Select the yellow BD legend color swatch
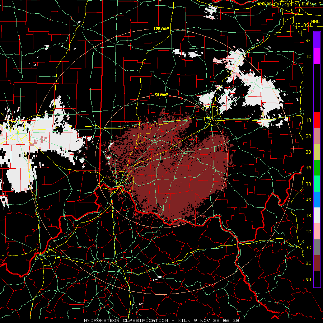The width and height of the screenshot is (323, 323). [x=317, y=152]
